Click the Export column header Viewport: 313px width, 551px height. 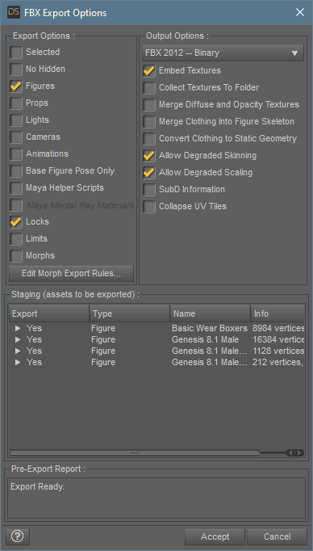[x=49, y=313]
